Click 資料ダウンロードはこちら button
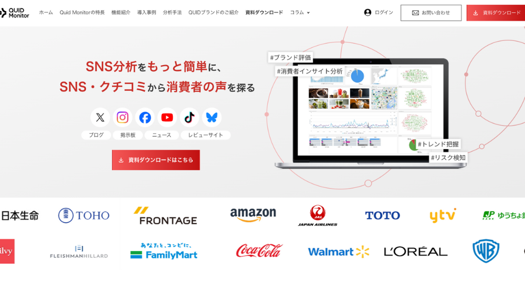 coord(156,160)
